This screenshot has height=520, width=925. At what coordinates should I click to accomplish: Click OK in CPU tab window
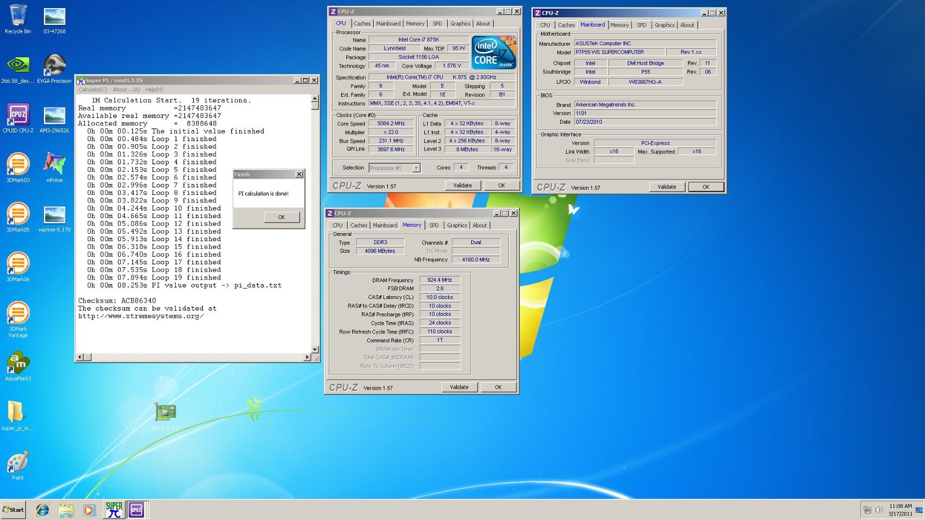501,186
